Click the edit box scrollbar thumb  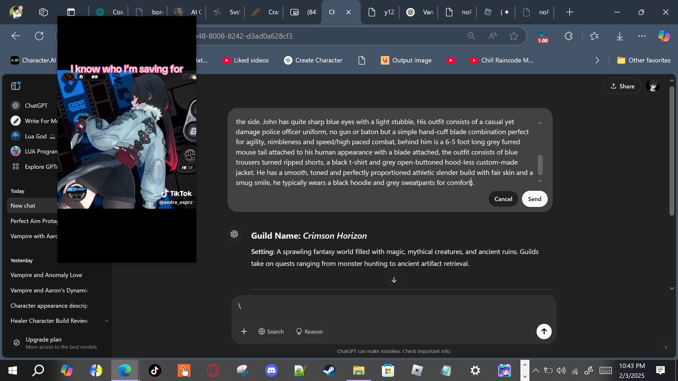coord(540,165)
